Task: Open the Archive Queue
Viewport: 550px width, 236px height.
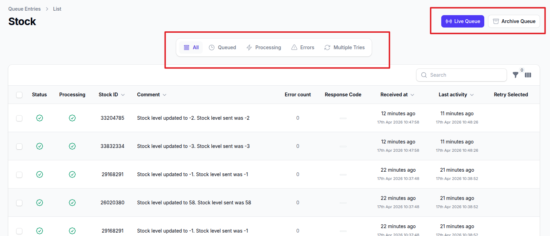Action: (514, 21)
